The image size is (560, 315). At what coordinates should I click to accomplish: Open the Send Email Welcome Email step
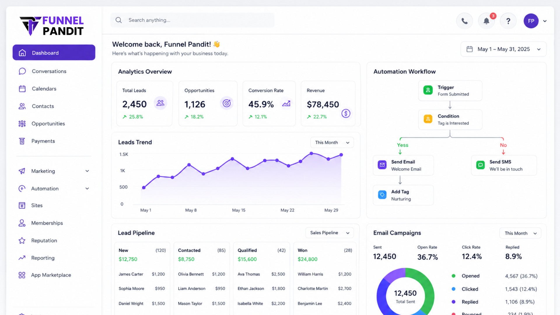click(403, 165)
